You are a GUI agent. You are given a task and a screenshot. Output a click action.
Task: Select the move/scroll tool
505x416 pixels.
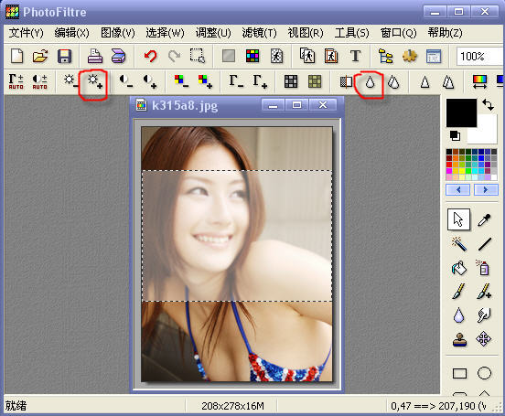point(483,339)
